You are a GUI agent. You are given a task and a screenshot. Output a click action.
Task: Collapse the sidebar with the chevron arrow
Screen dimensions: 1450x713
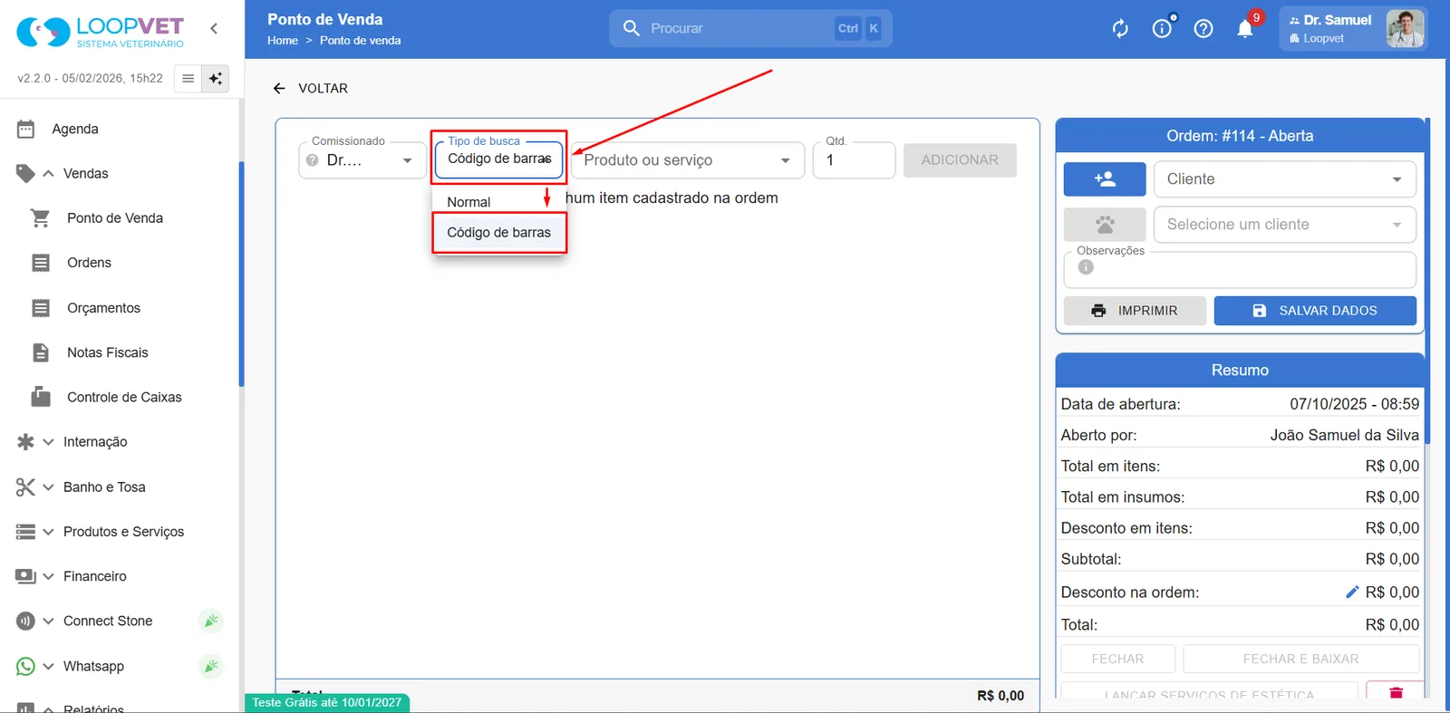point(214,29)
